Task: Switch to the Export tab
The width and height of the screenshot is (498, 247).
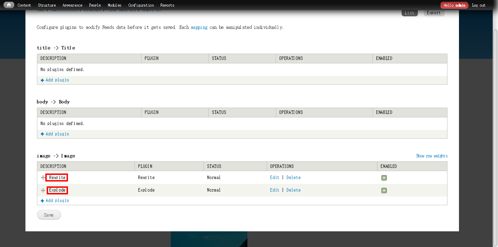Action: coord(434,13)
